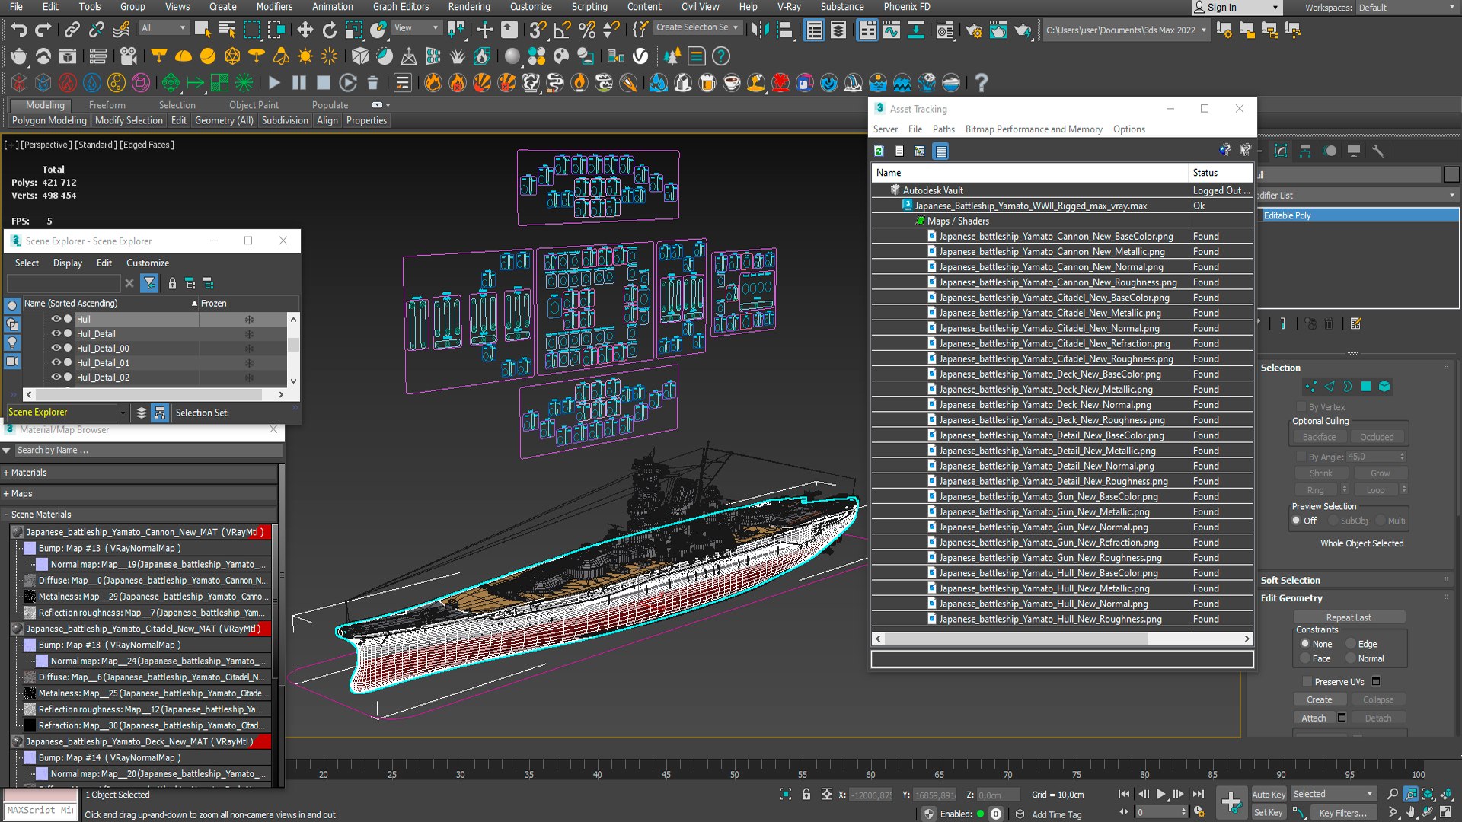Collapse the Scene Materials group
Viewport: 1462px width, 822px height.
(x=6, y=515)
